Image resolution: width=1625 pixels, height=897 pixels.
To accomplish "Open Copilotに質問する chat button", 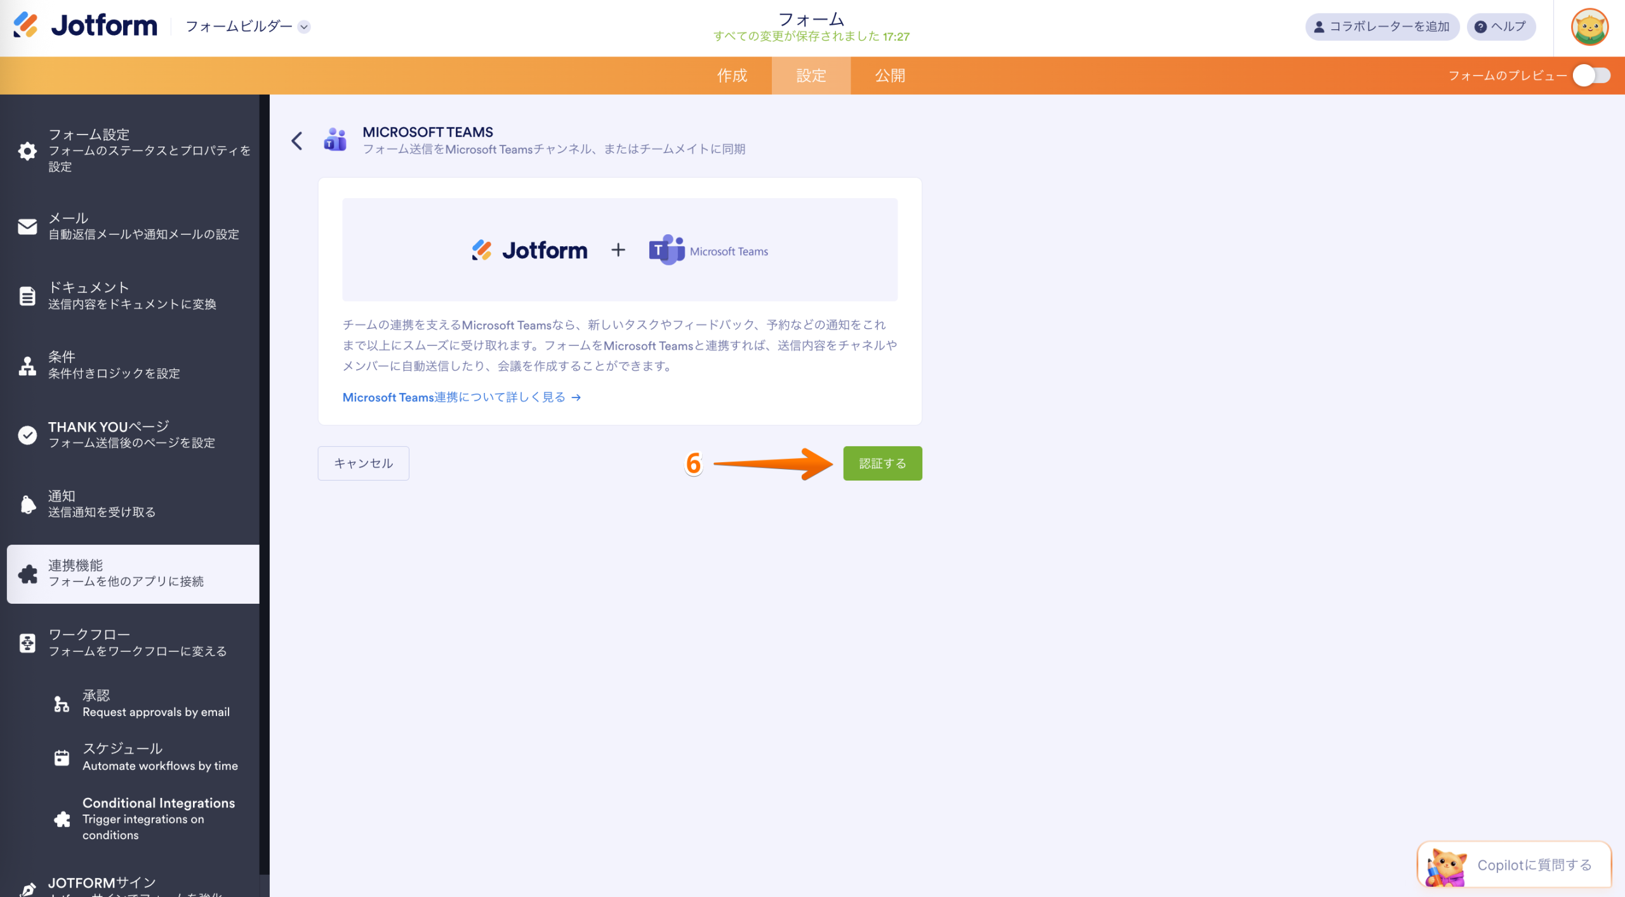I will tap(1514, 865).
